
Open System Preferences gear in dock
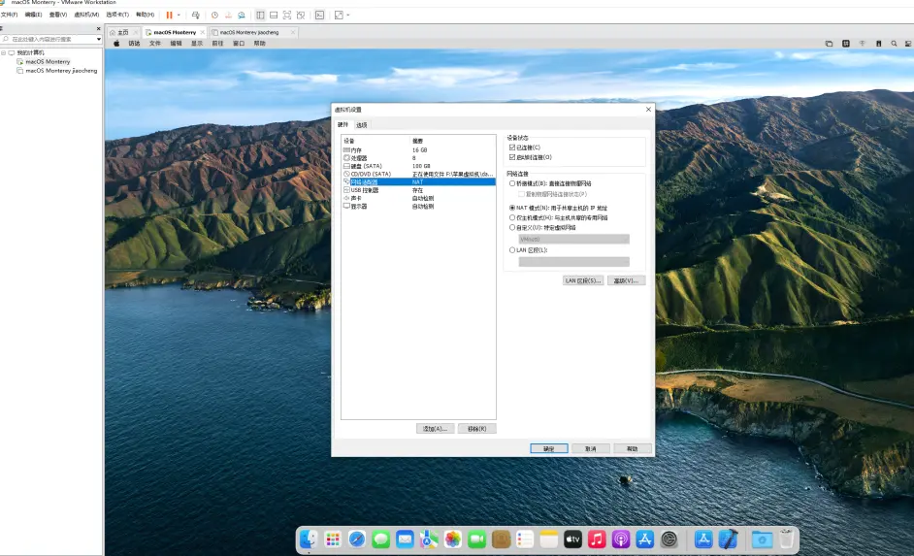pos(669,539)
